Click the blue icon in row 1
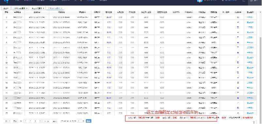This screenshot has width=262, height=124. pyautogui.click(x=238, y=17)
